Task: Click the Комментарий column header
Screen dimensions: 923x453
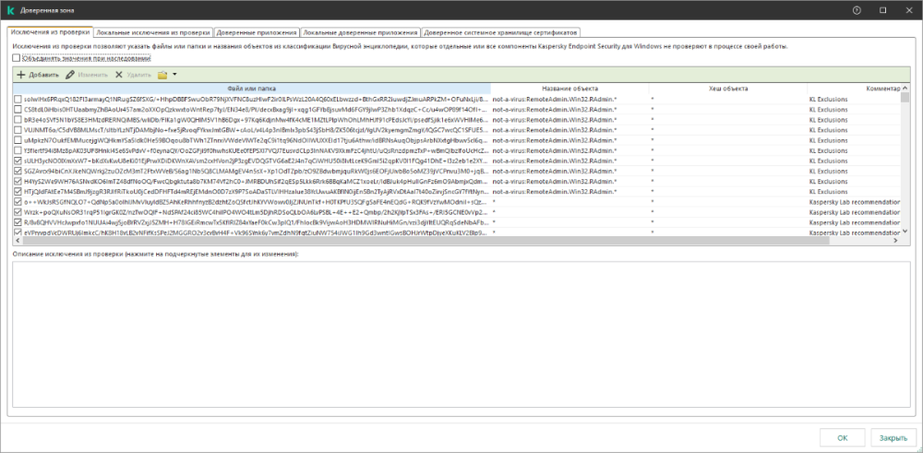Action: 854,89
